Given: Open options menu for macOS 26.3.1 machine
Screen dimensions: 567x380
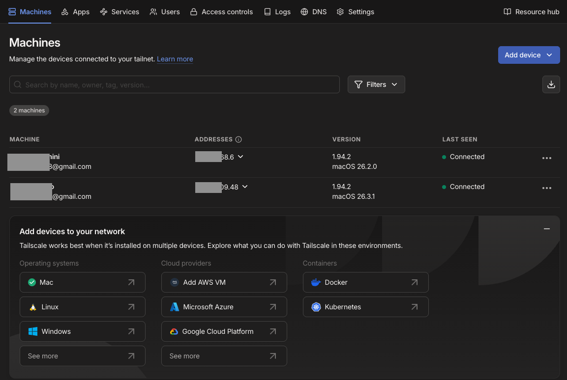Looking at the screenshot, I should pyautogui.click(x=546, y=188).
